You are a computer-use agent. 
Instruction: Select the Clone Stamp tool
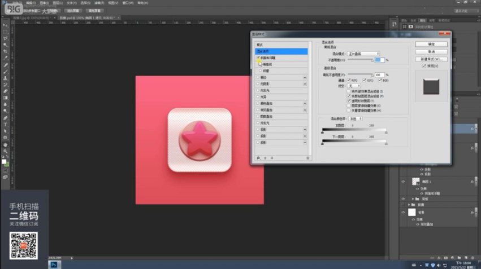(5, 78)
